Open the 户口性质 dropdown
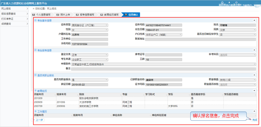Screen dimensions: 261x127 163,34
